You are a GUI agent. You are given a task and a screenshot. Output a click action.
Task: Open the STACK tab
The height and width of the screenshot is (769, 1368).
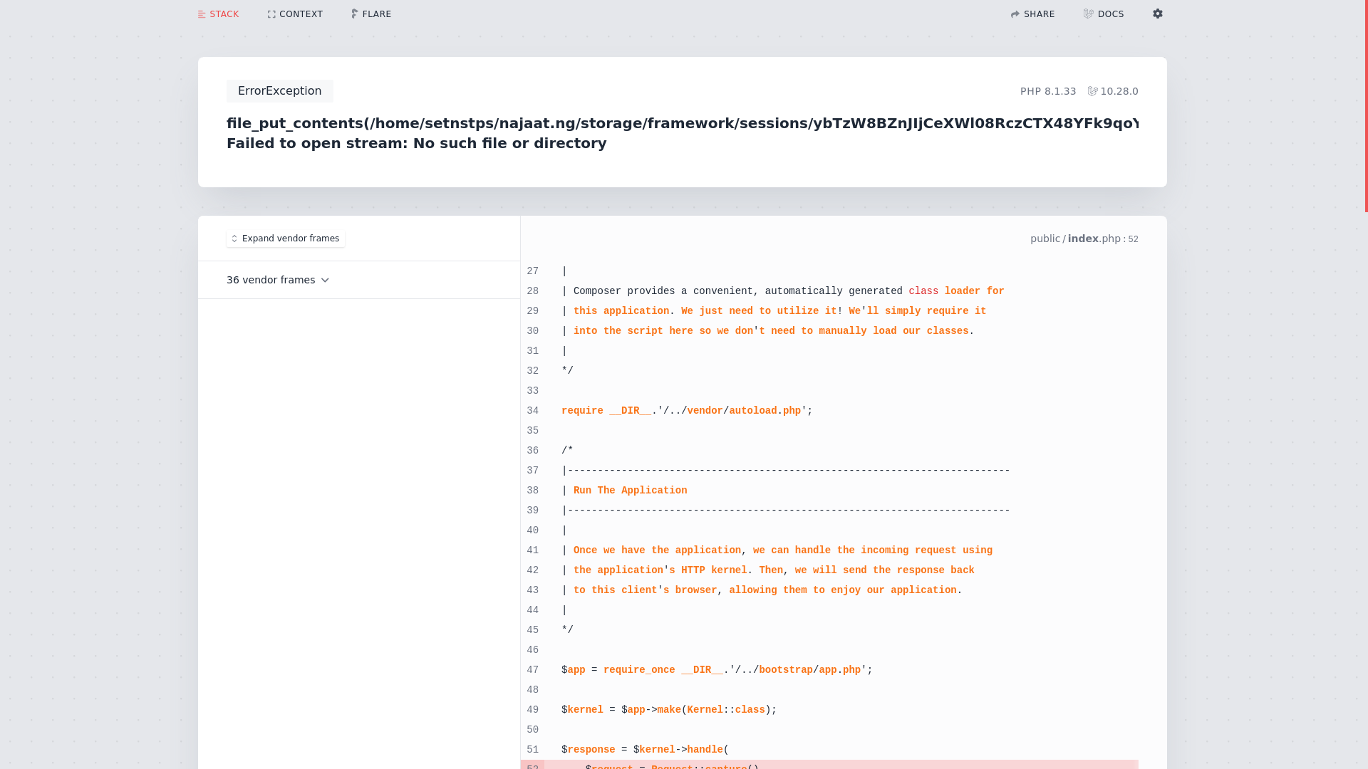(x=219, y=14)
